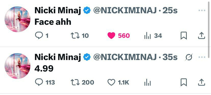Open Nicki Minaj avatar on "4.99" tweet
Screen dimensions: 211x95
click(17, 66)
